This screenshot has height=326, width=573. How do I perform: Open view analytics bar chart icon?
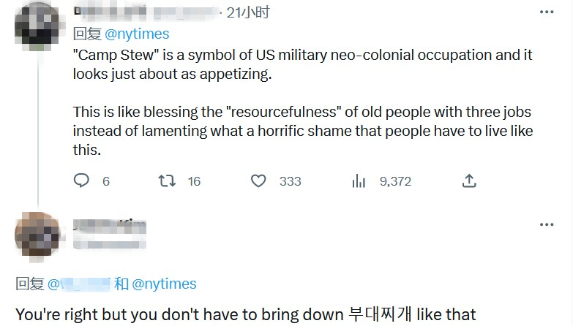(359, 181)
